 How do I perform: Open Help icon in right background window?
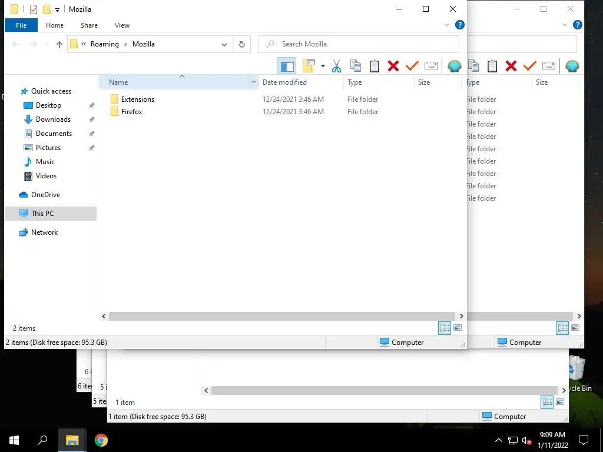coord(577,25)
